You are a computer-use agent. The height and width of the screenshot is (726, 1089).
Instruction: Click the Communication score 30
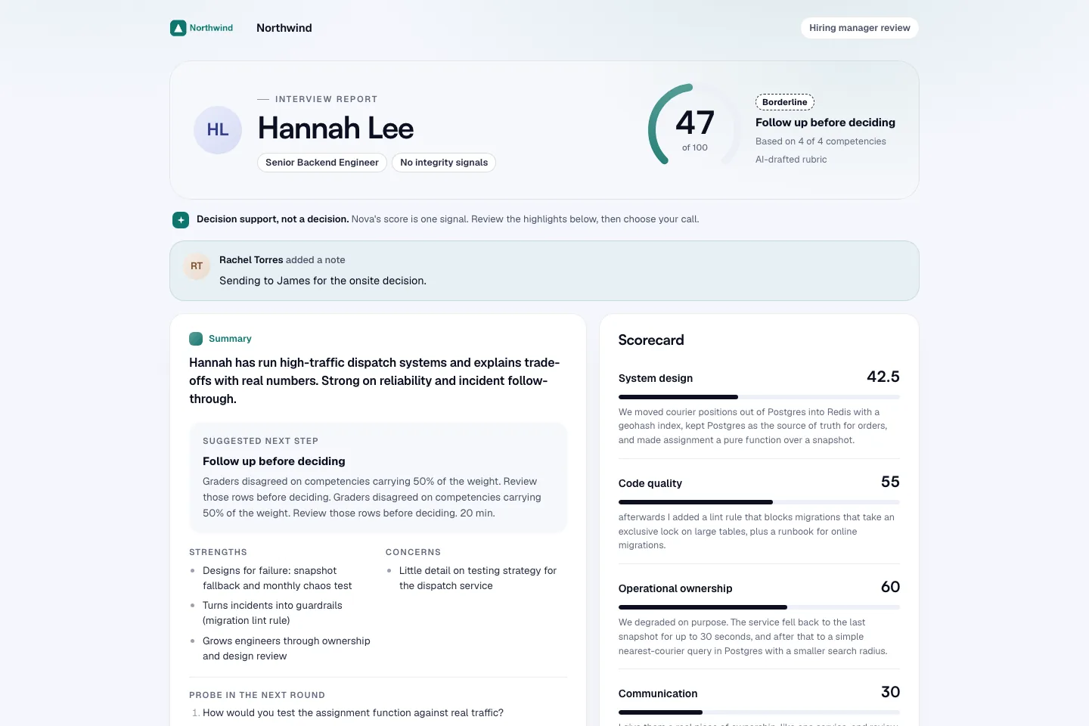(x=890, y=692)
